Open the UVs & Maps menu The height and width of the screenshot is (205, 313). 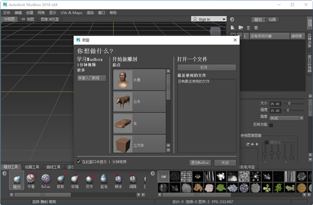pyautogui.click(x=71, y=13)
